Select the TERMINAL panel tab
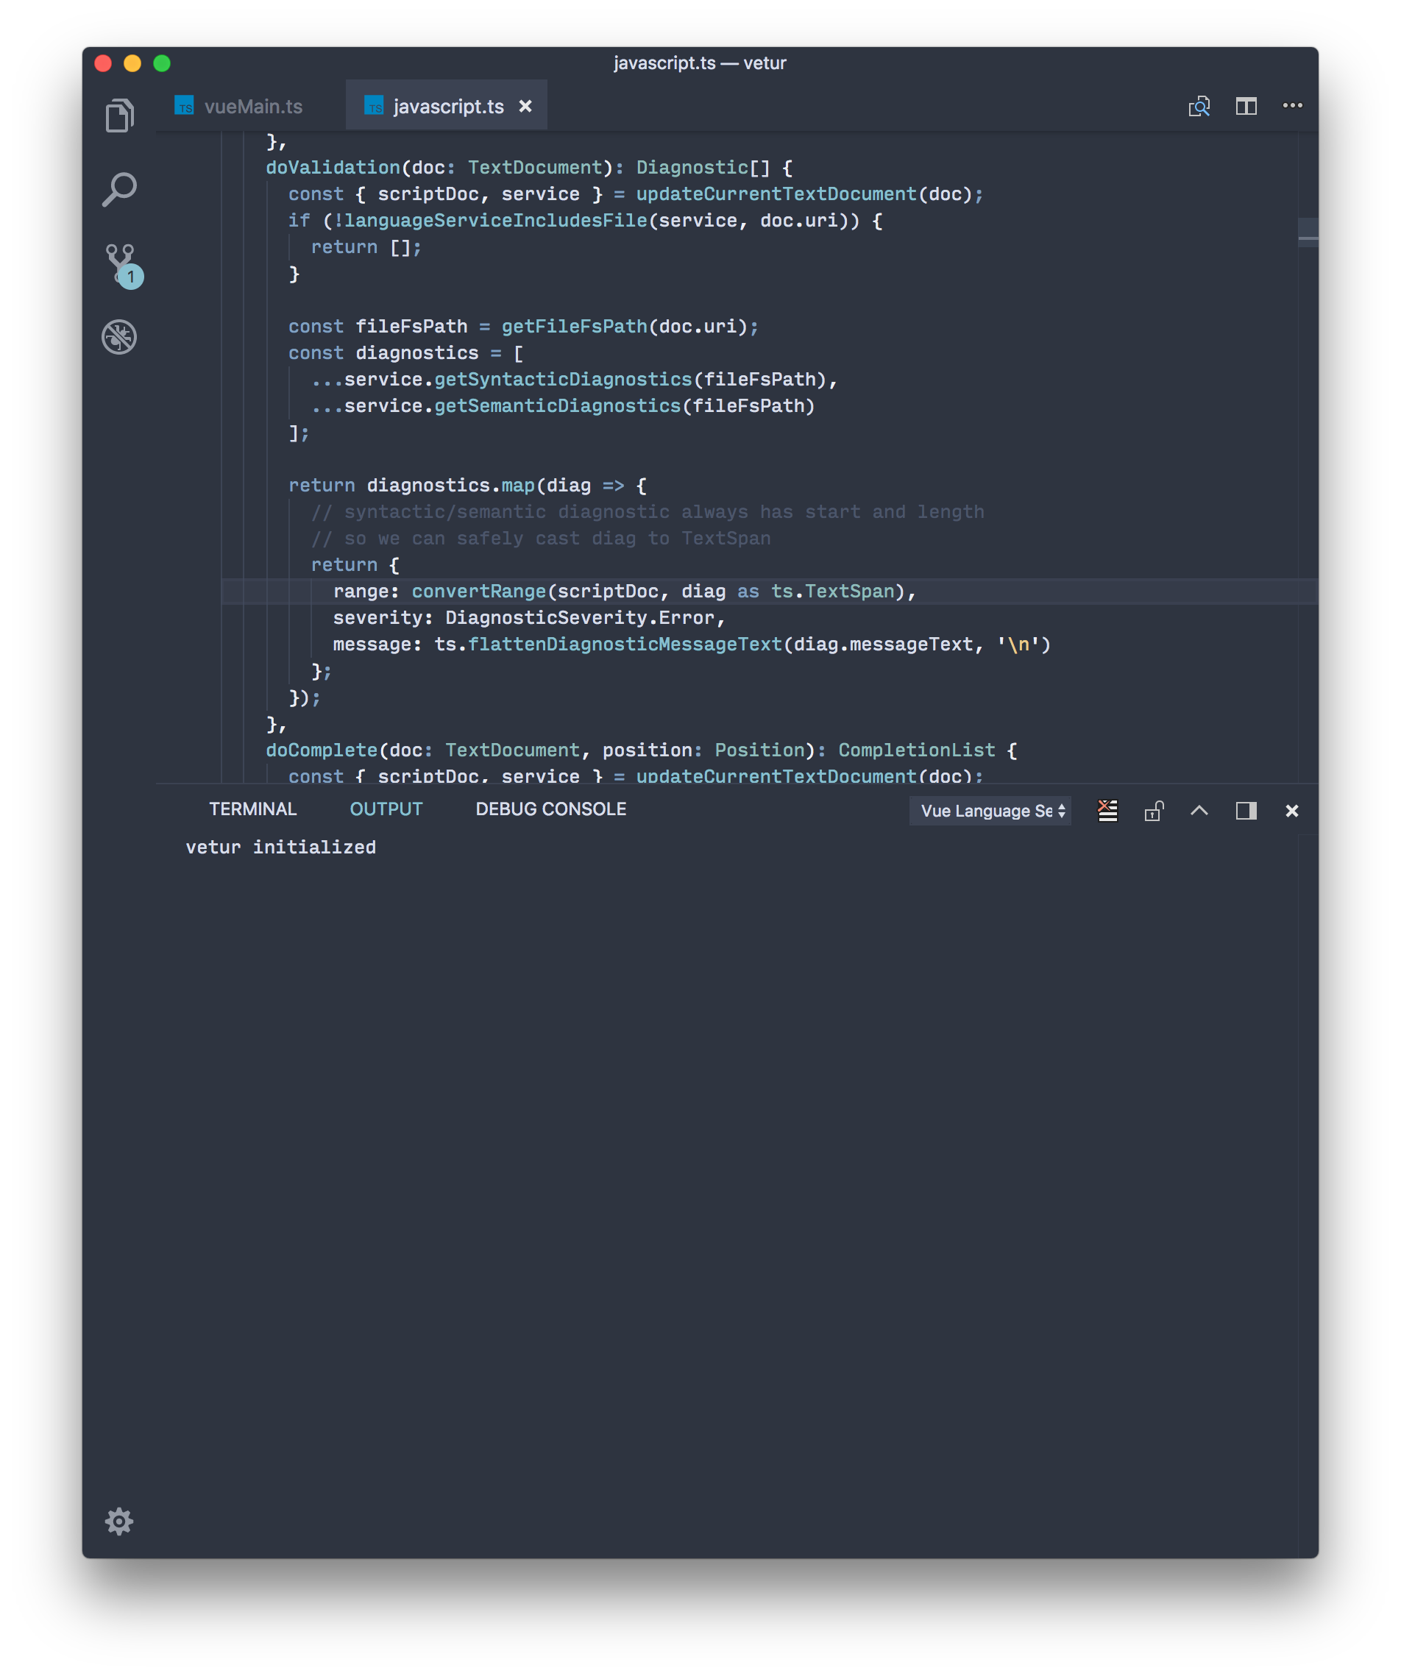Image resolution: width=1401 pixels, height=1676 pixels. [252, 809]
